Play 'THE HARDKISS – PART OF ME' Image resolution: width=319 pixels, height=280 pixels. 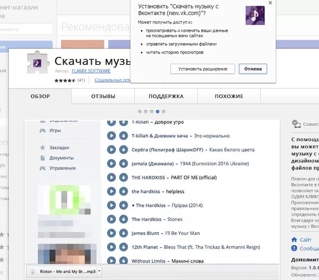tap(111, 178)
